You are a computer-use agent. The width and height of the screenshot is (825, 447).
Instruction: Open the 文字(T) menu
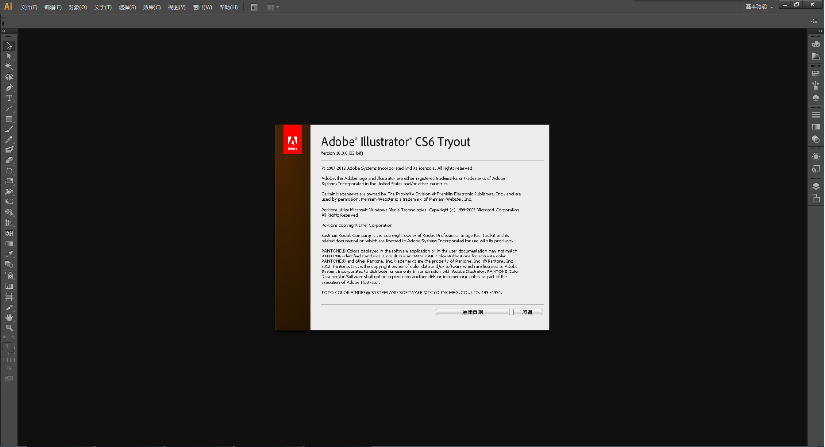[x=103, y=7]
